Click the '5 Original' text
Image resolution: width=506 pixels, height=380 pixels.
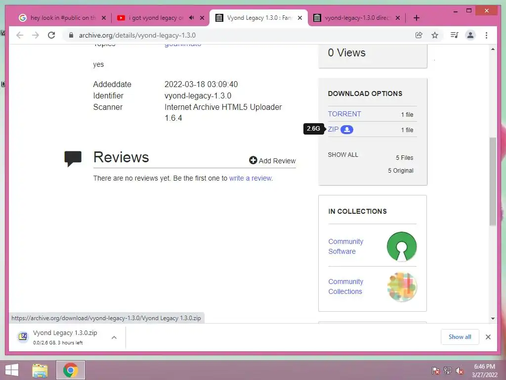pyautogui.click(x=400, y=171)
